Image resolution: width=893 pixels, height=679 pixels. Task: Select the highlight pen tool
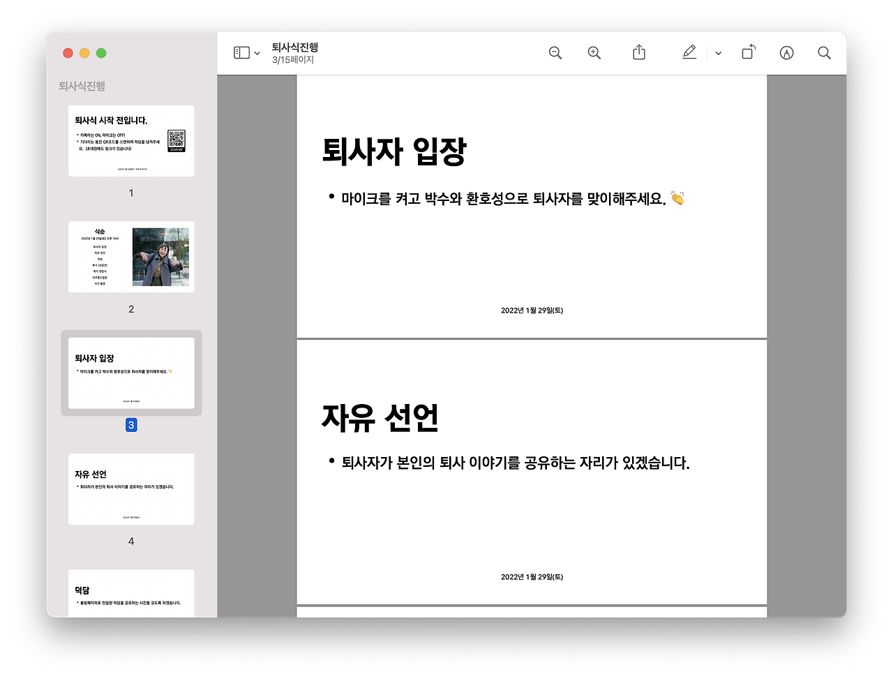pos(689,52)
